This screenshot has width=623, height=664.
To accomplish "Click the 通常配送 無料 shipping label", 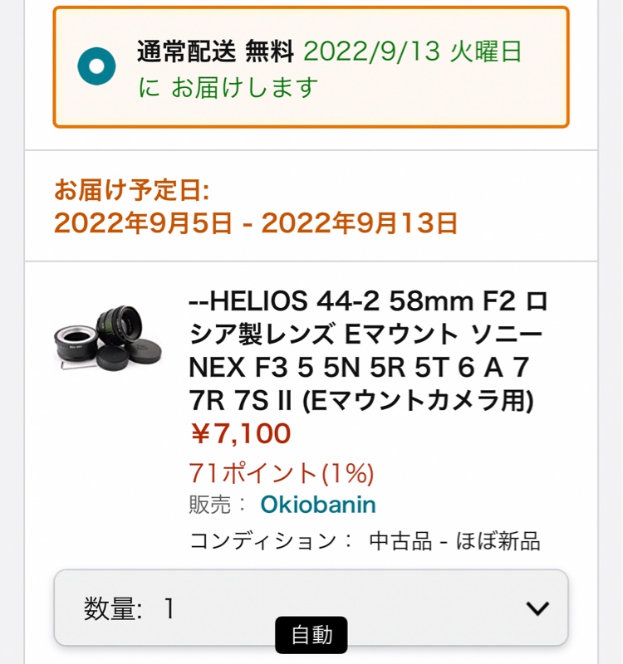I will click(x=215, y=51).
